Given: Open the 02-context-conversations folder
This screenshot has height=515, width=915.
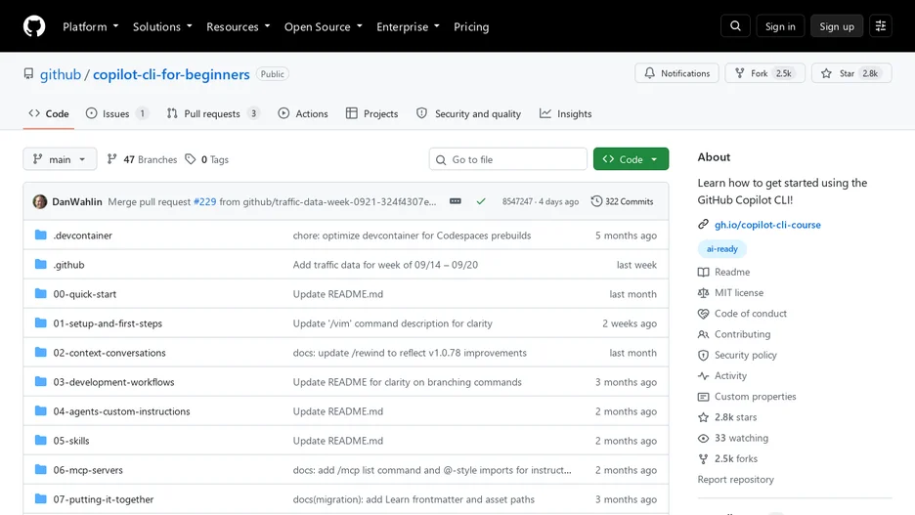Looking at the screenshot, I should click(109, 353).
